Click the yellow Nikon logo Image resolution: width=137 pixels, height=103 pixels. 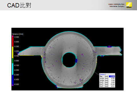(x=129, y=5)
